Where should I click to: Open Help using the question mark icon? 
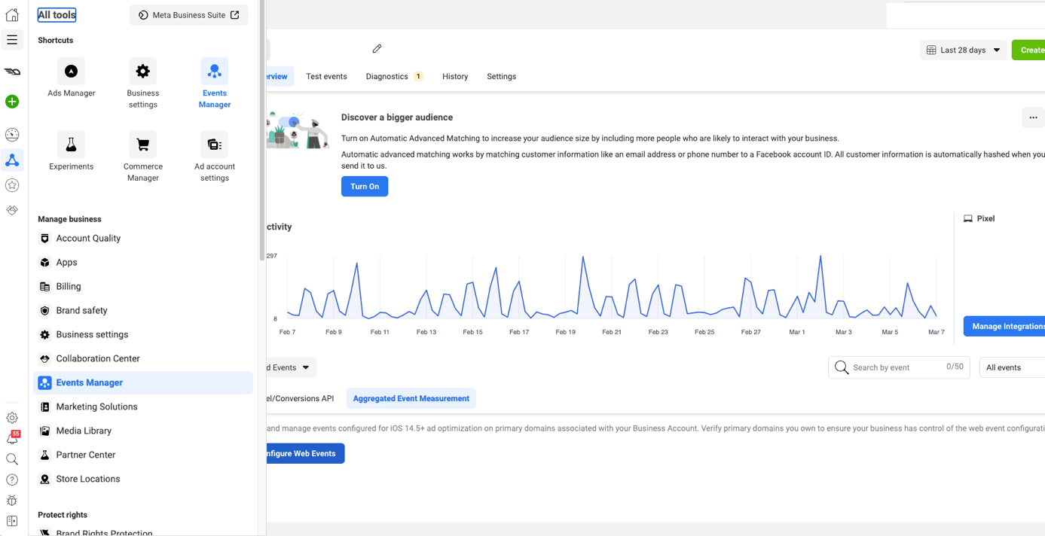11,480
